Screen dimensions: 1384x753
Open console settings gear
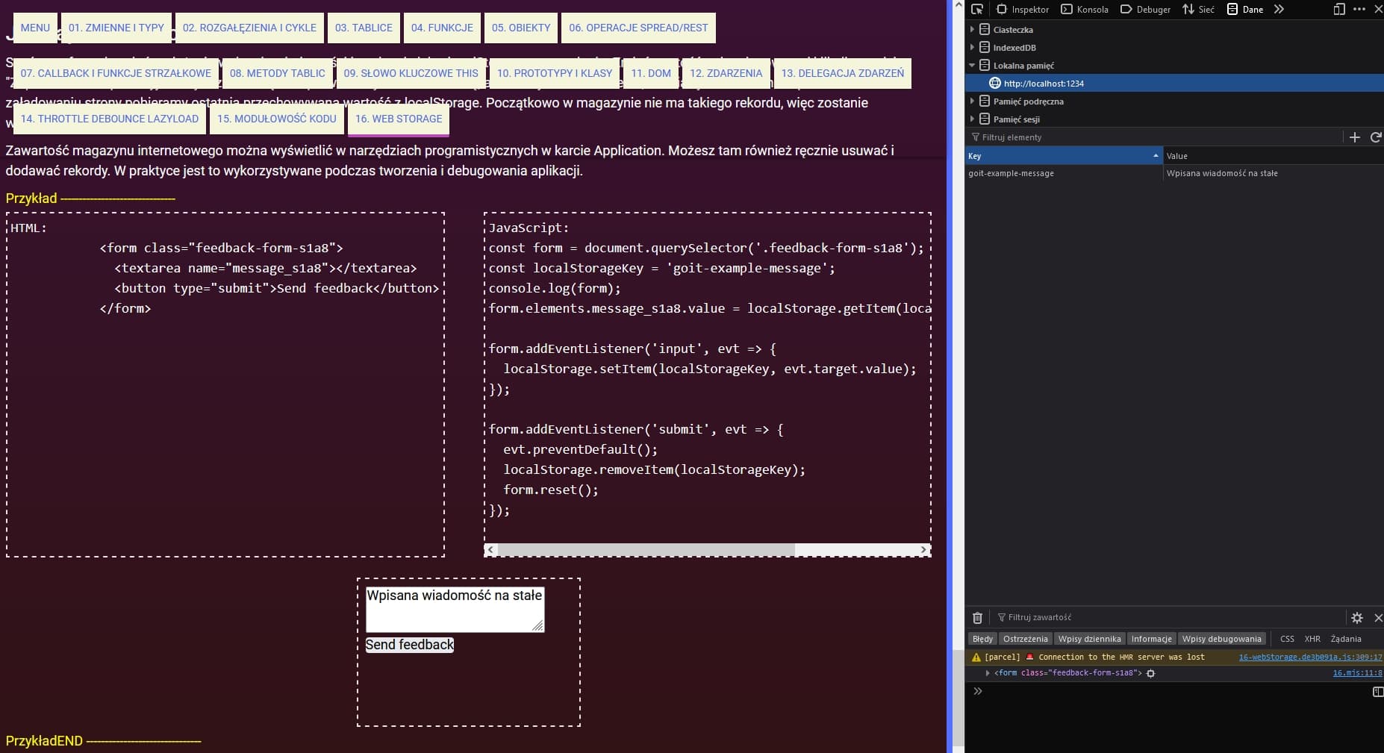[1357, 618]
